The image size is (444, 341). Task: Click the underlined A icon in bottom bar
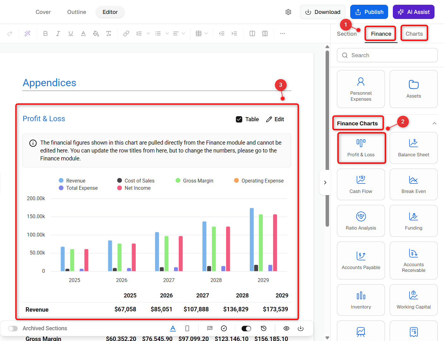(x=173, y=328)
